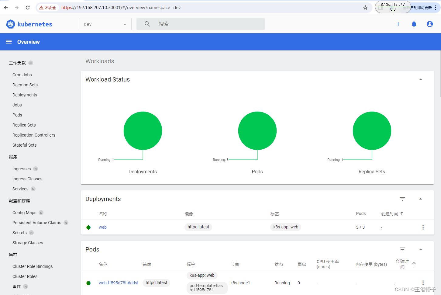Collapse the Workload Status card
This screenshot has width=441, height=295.
tap(421, 79)
